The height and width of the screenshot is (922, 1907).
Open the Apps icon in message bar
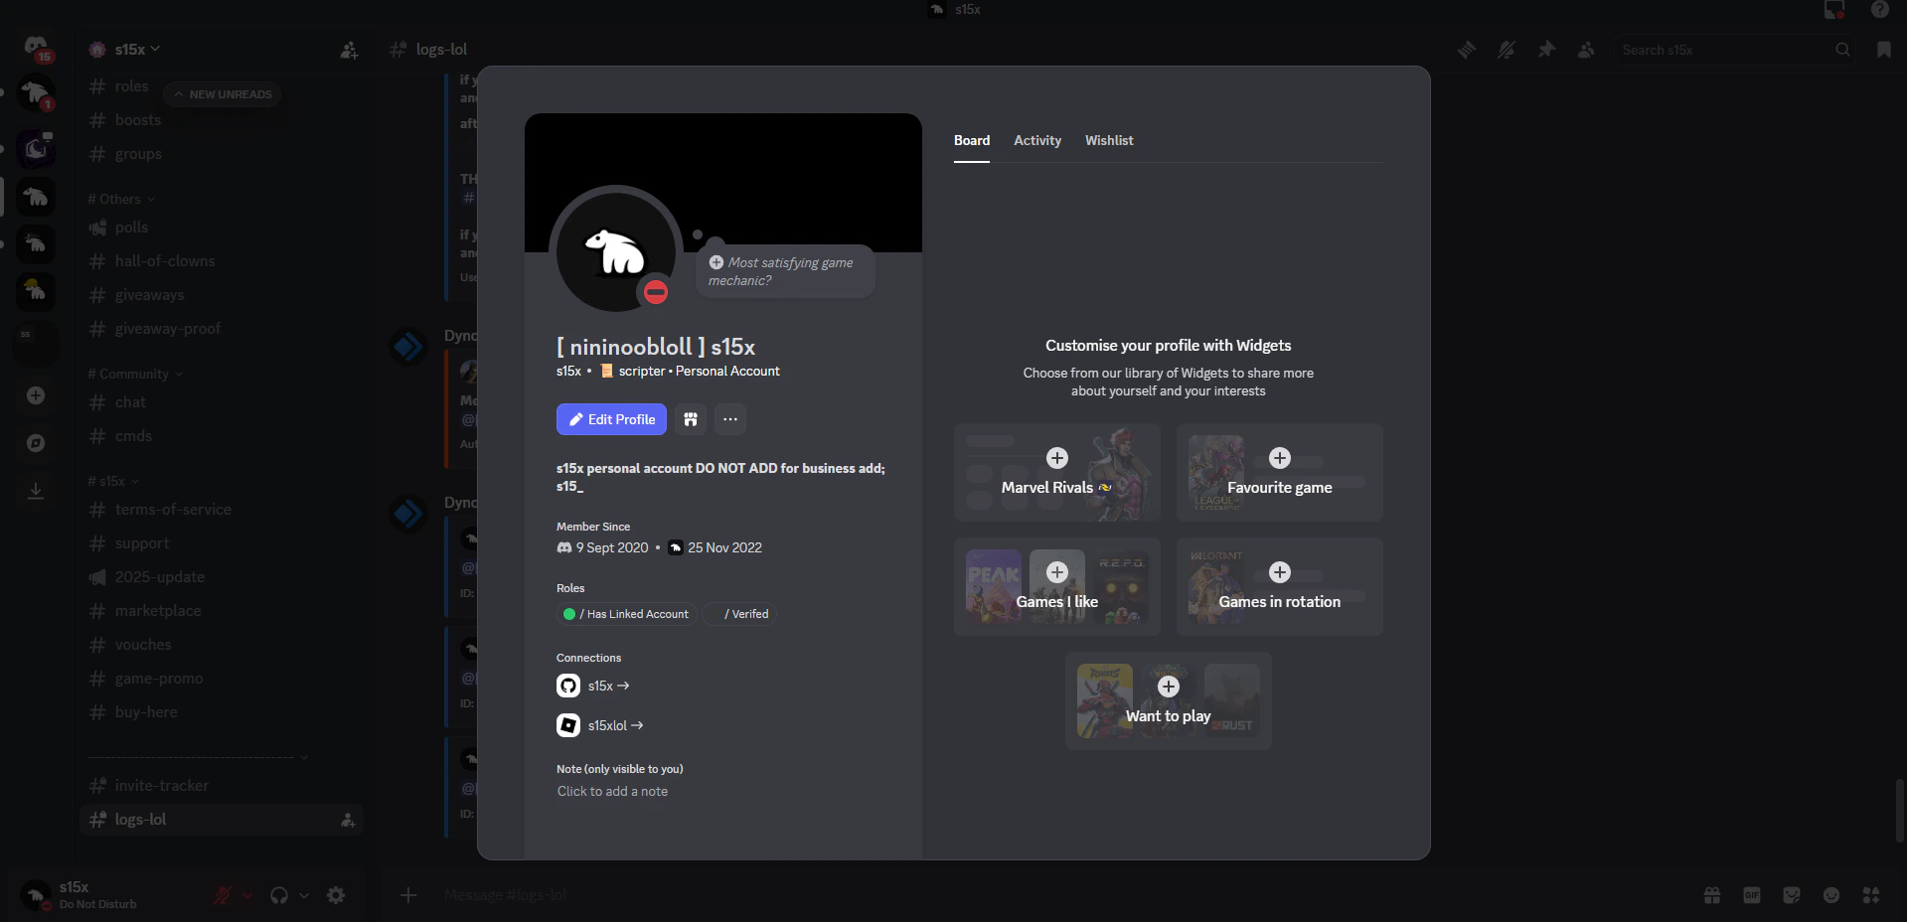point(1871,895)
